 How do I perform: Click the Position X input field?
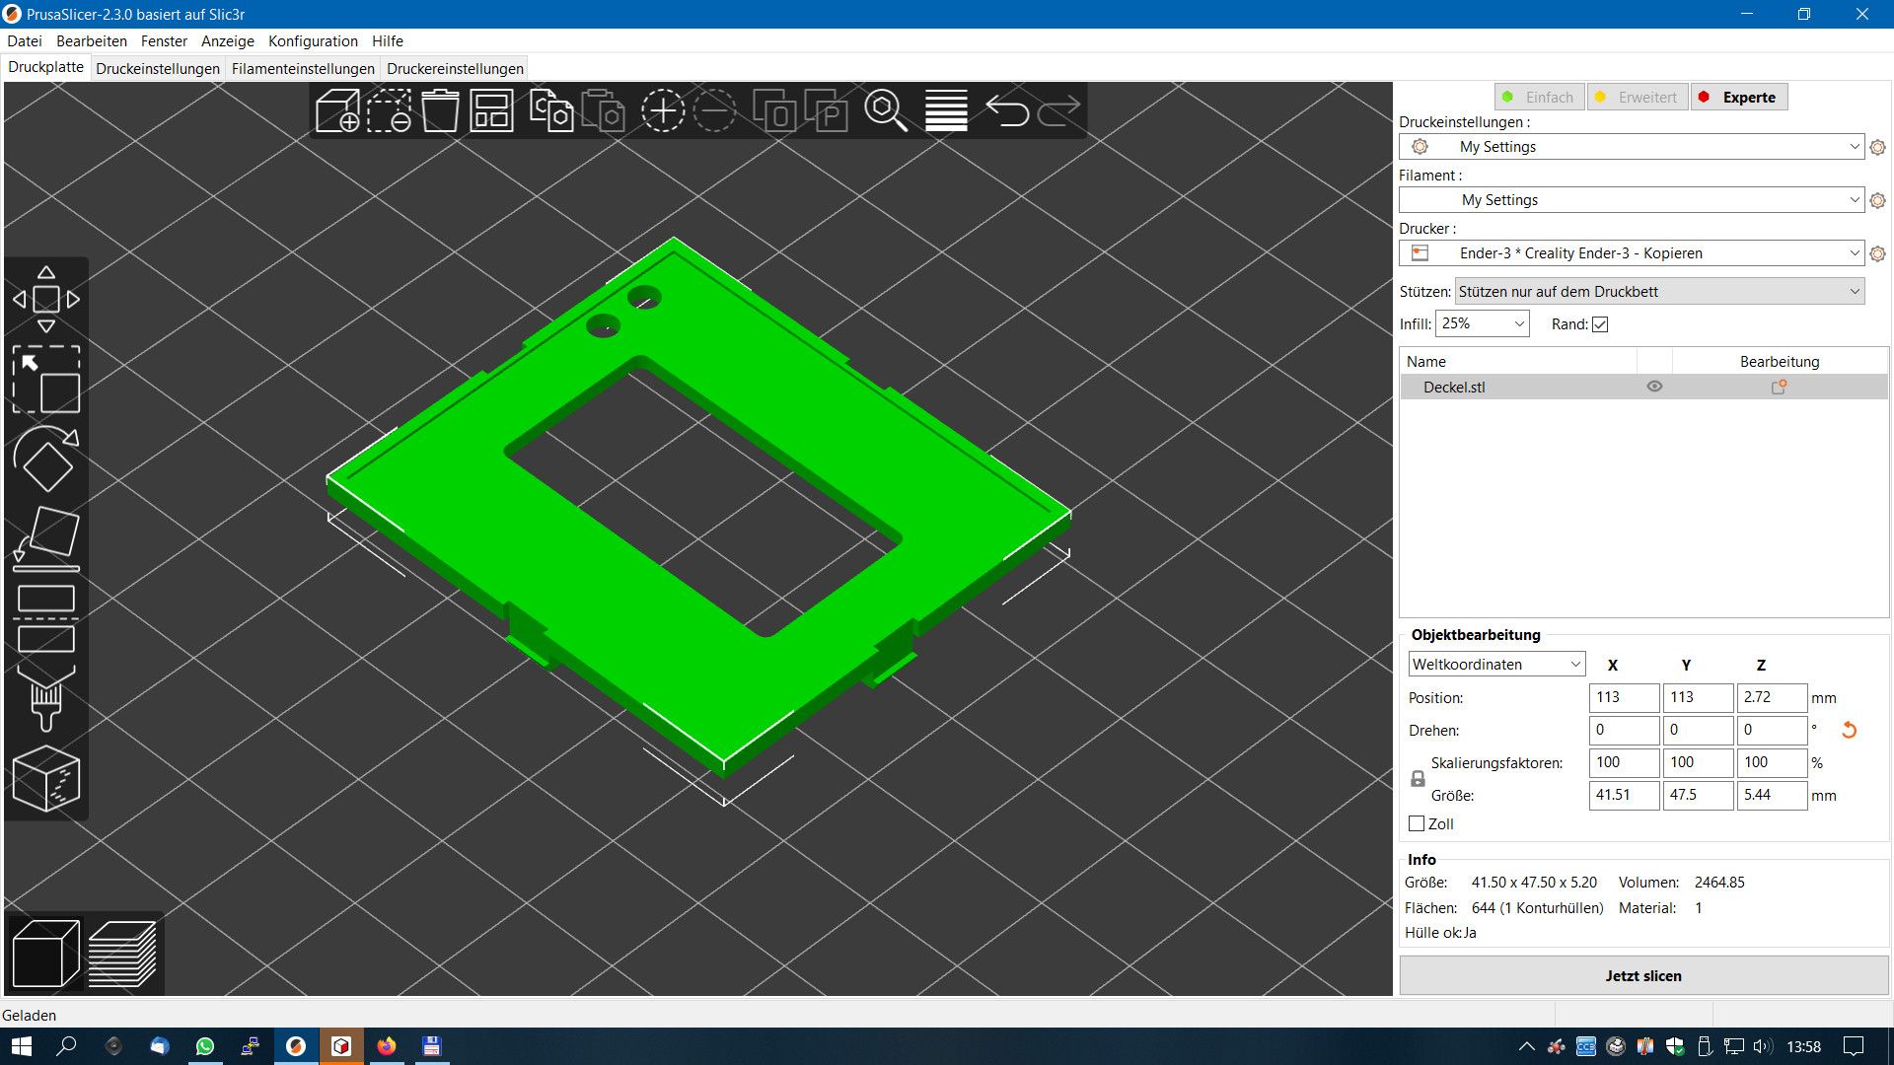(x=1624, y=697)
